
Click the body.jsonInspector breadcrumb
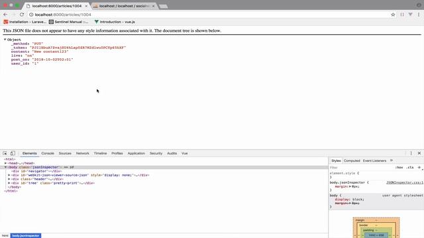(26, 235)
